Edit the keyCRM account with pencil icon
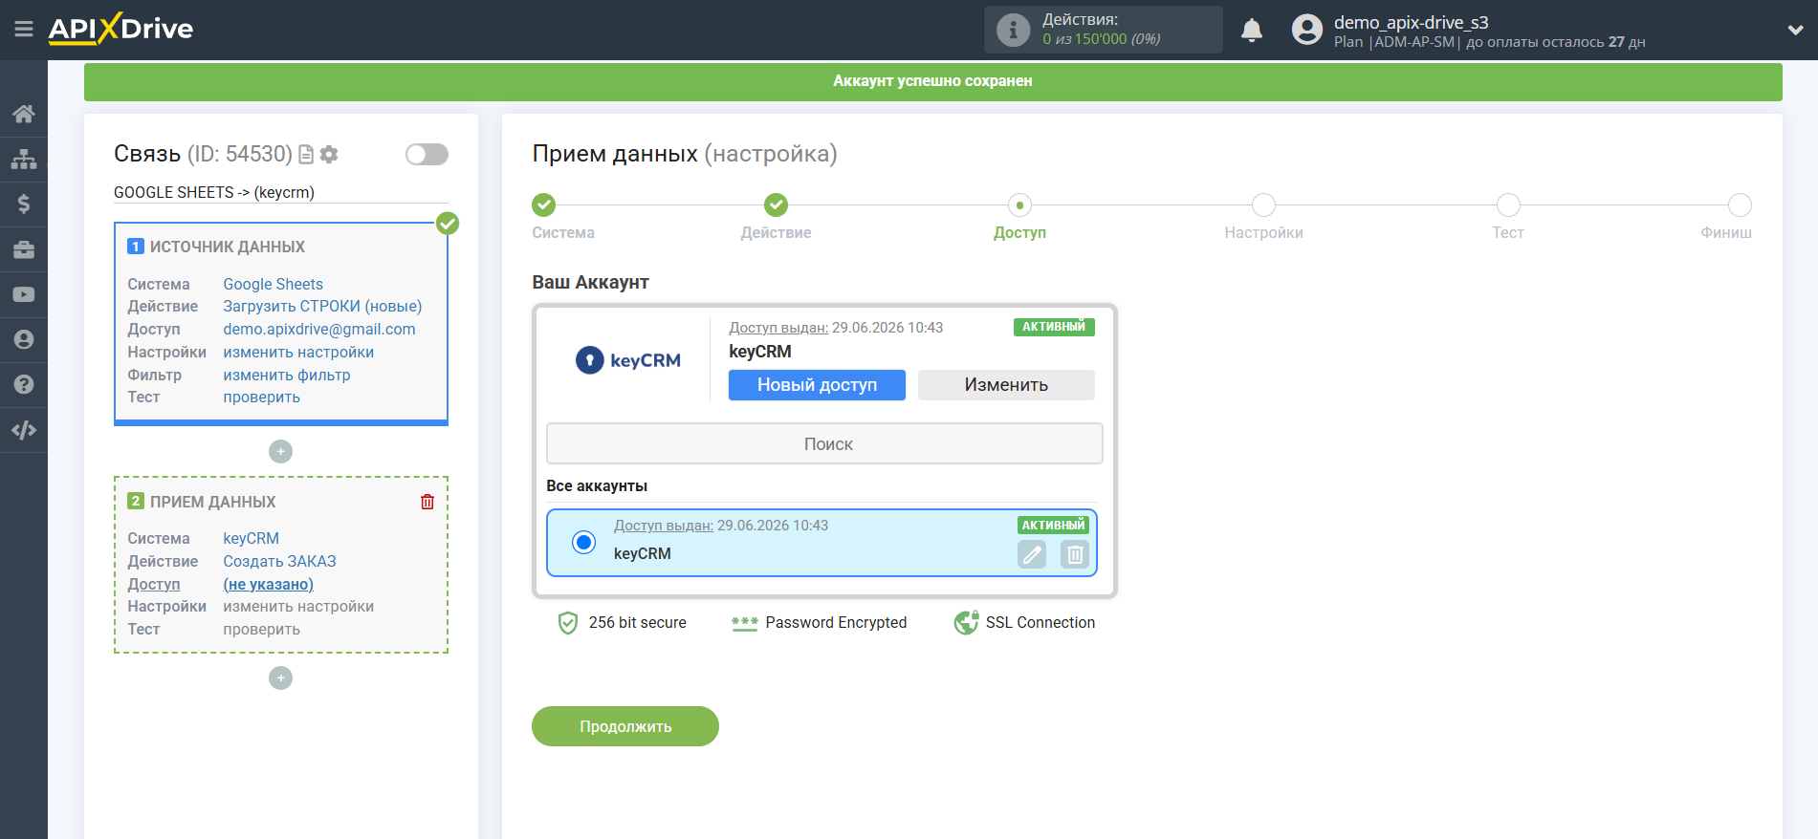This screenshot has height=839, width=1818. pos(1032,554)
